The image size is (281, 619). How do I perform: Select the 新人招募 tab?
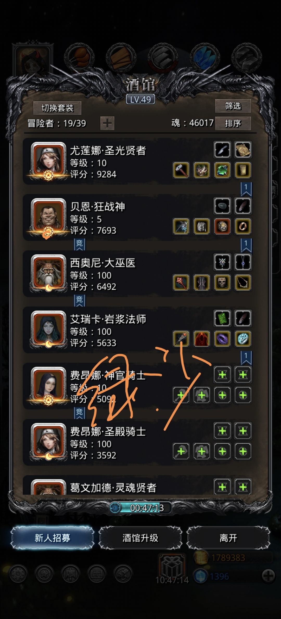53,538
